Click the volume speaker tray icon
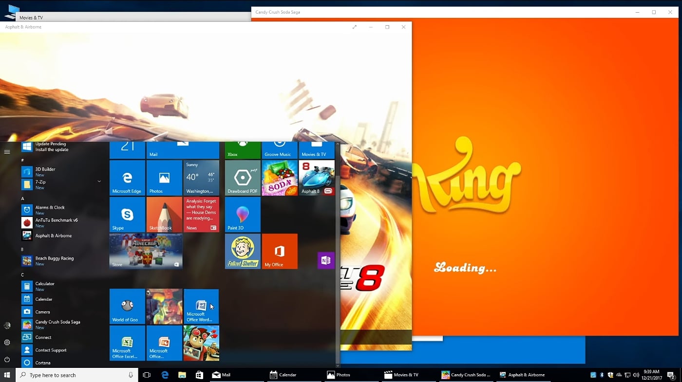The height and width of the screenshot is (382, 682). 637,375
